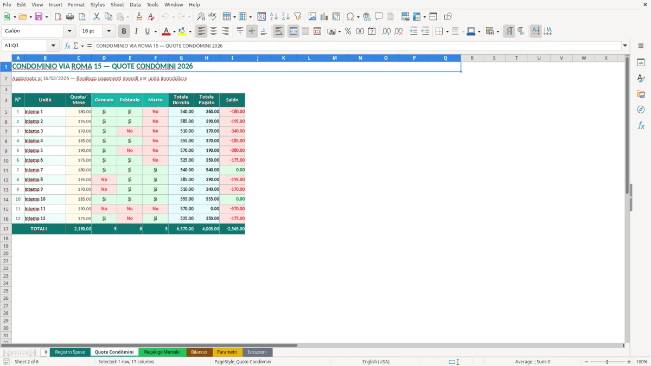Click the AutoFilter funnel icon
651x366 pixels.
click(298, 17)
